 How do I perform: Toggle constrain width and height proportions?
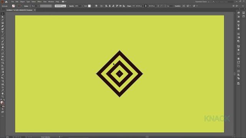coord(146,6)
